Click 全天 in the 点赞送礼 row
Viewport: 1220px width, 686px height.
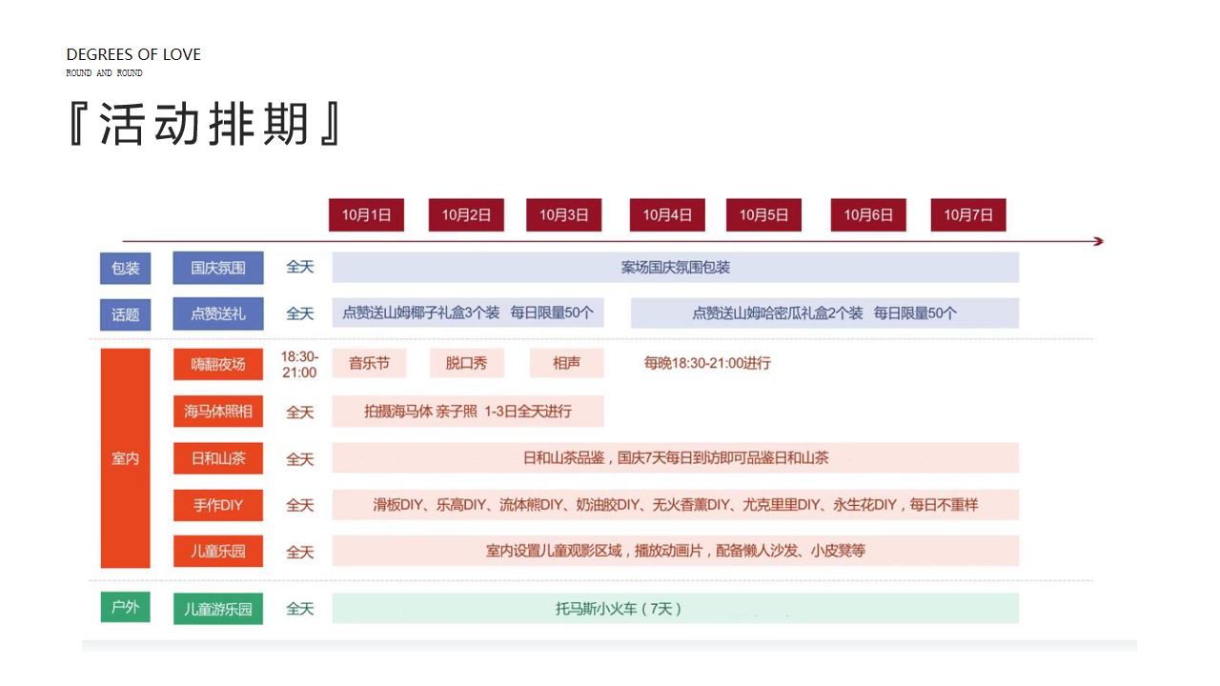click(300, 313)
